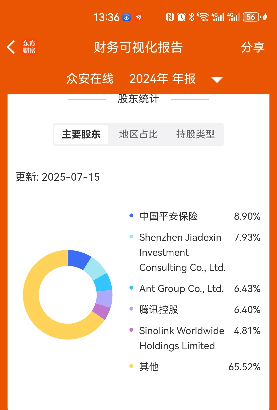The width and height of the screenshot is (277, 410).
Task: Tap the Bluetooth status icon
Action: [x=192, y=17]
